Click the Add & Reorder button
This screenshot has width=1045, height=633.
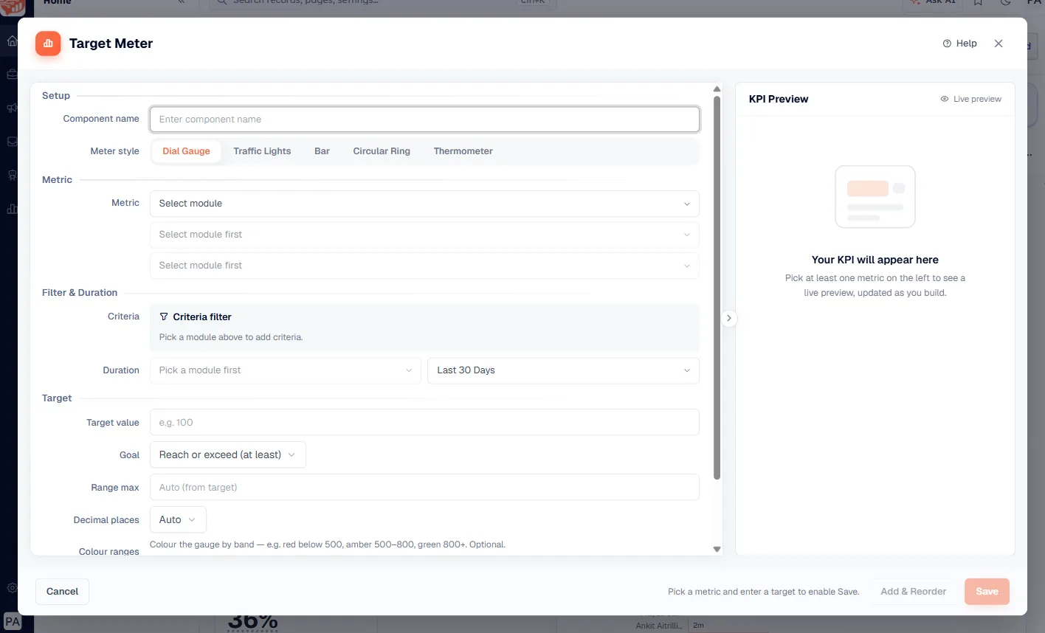913,591
